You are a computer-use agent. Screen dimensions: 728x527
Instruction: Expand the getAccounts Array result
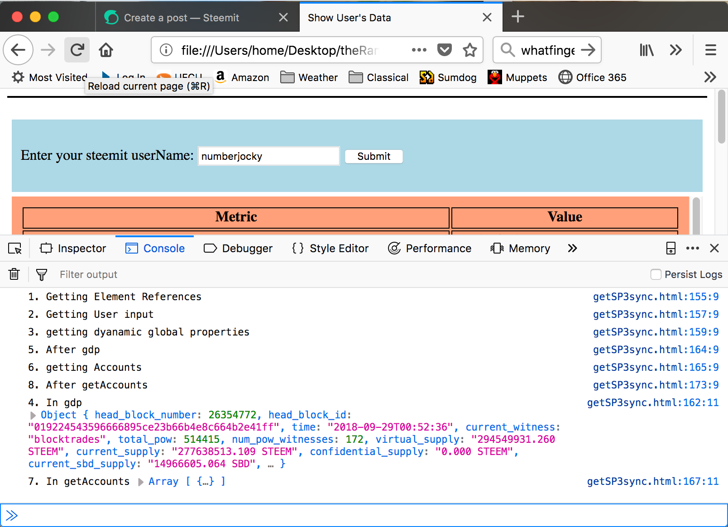point(141,482)
